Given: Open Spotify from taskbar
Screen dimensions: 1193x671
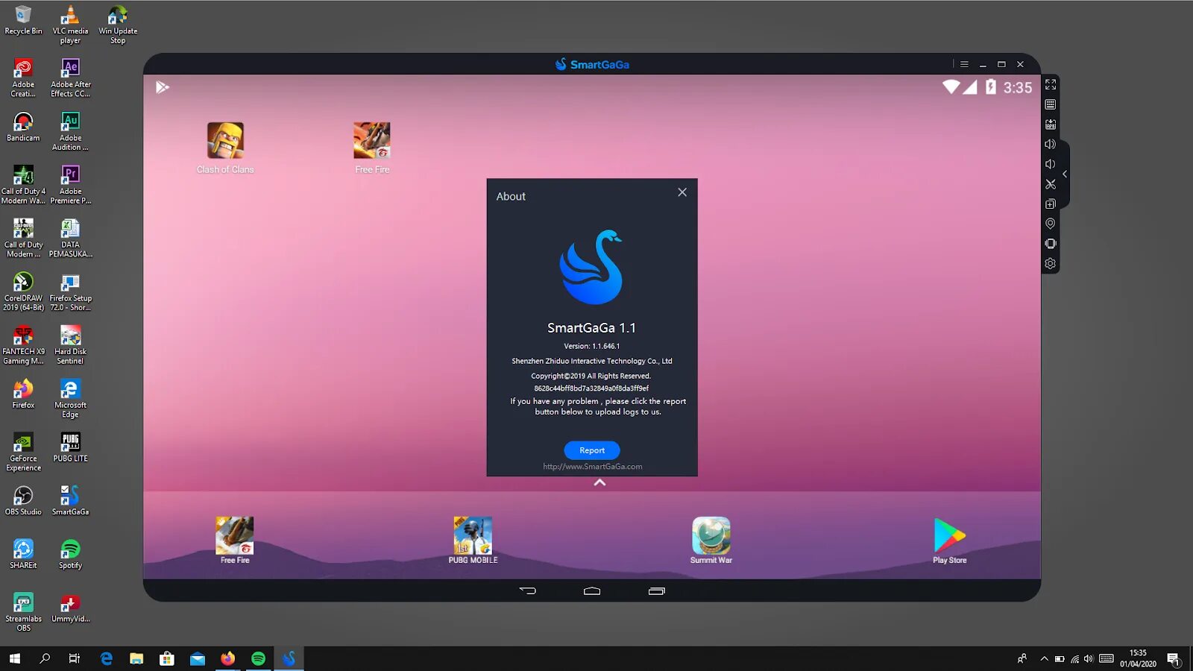Looking at the screenshot, I should click(x=258, y=658).
